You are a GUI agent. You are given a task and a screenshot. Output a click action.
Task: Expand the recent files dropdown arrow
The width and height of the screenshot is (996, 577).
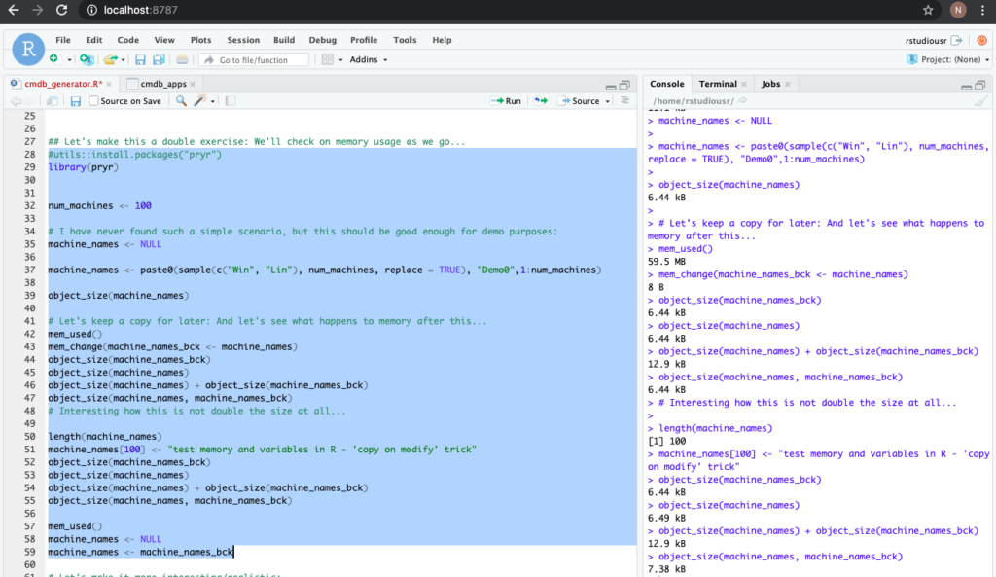124,59
